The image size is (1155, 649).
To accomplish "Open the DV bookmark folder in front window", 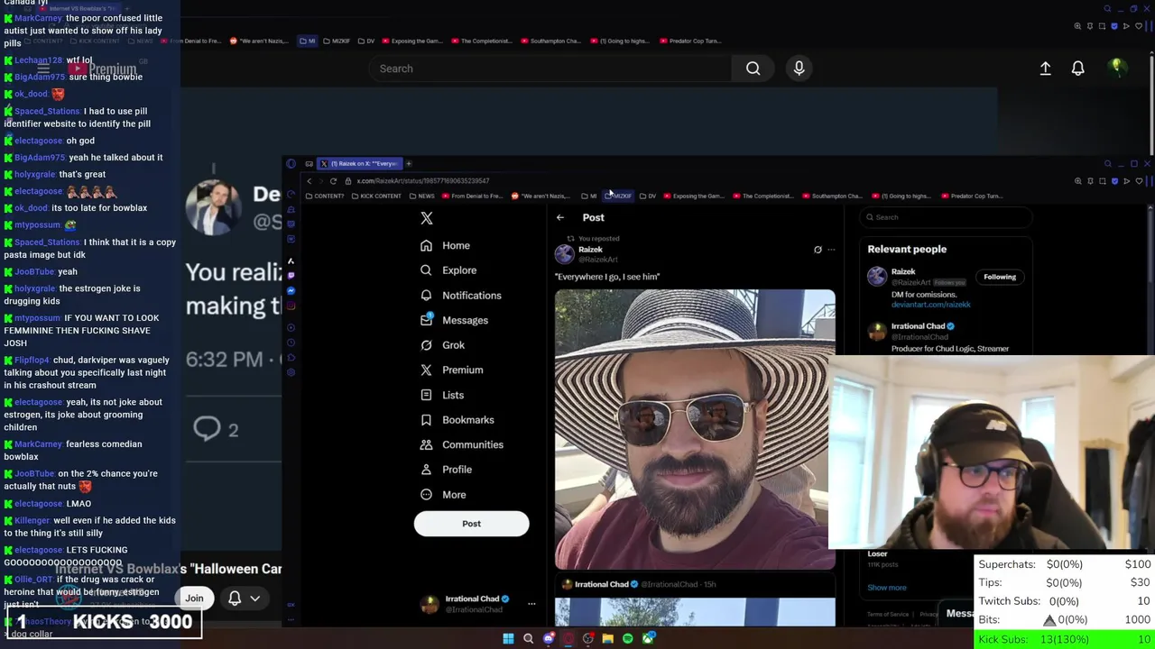I will click(647, 196).
